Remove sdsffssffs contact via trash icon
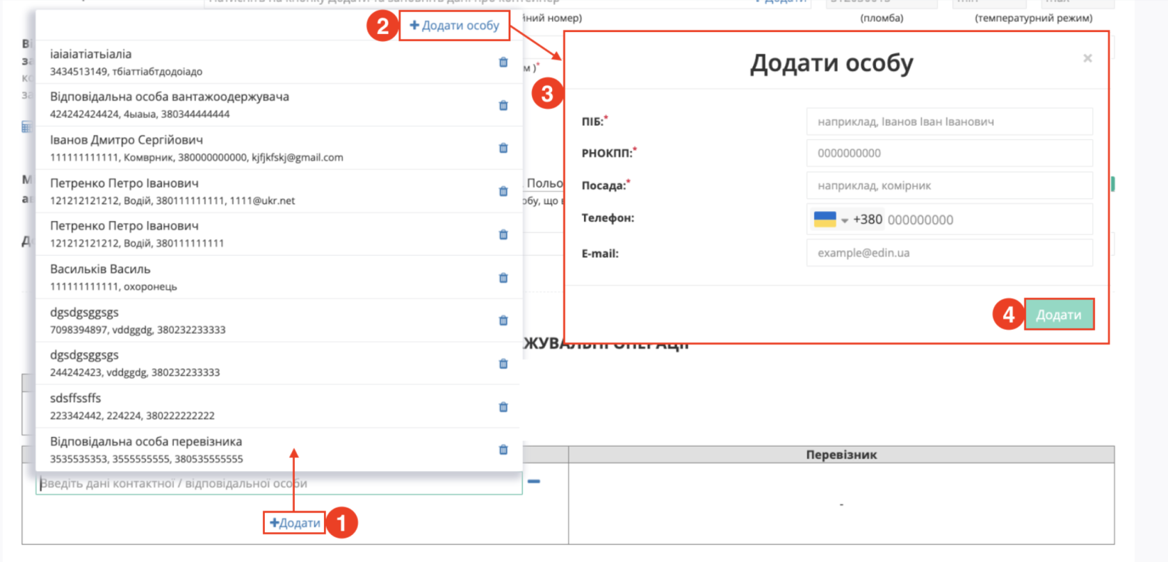 click(x=503, y=407)
